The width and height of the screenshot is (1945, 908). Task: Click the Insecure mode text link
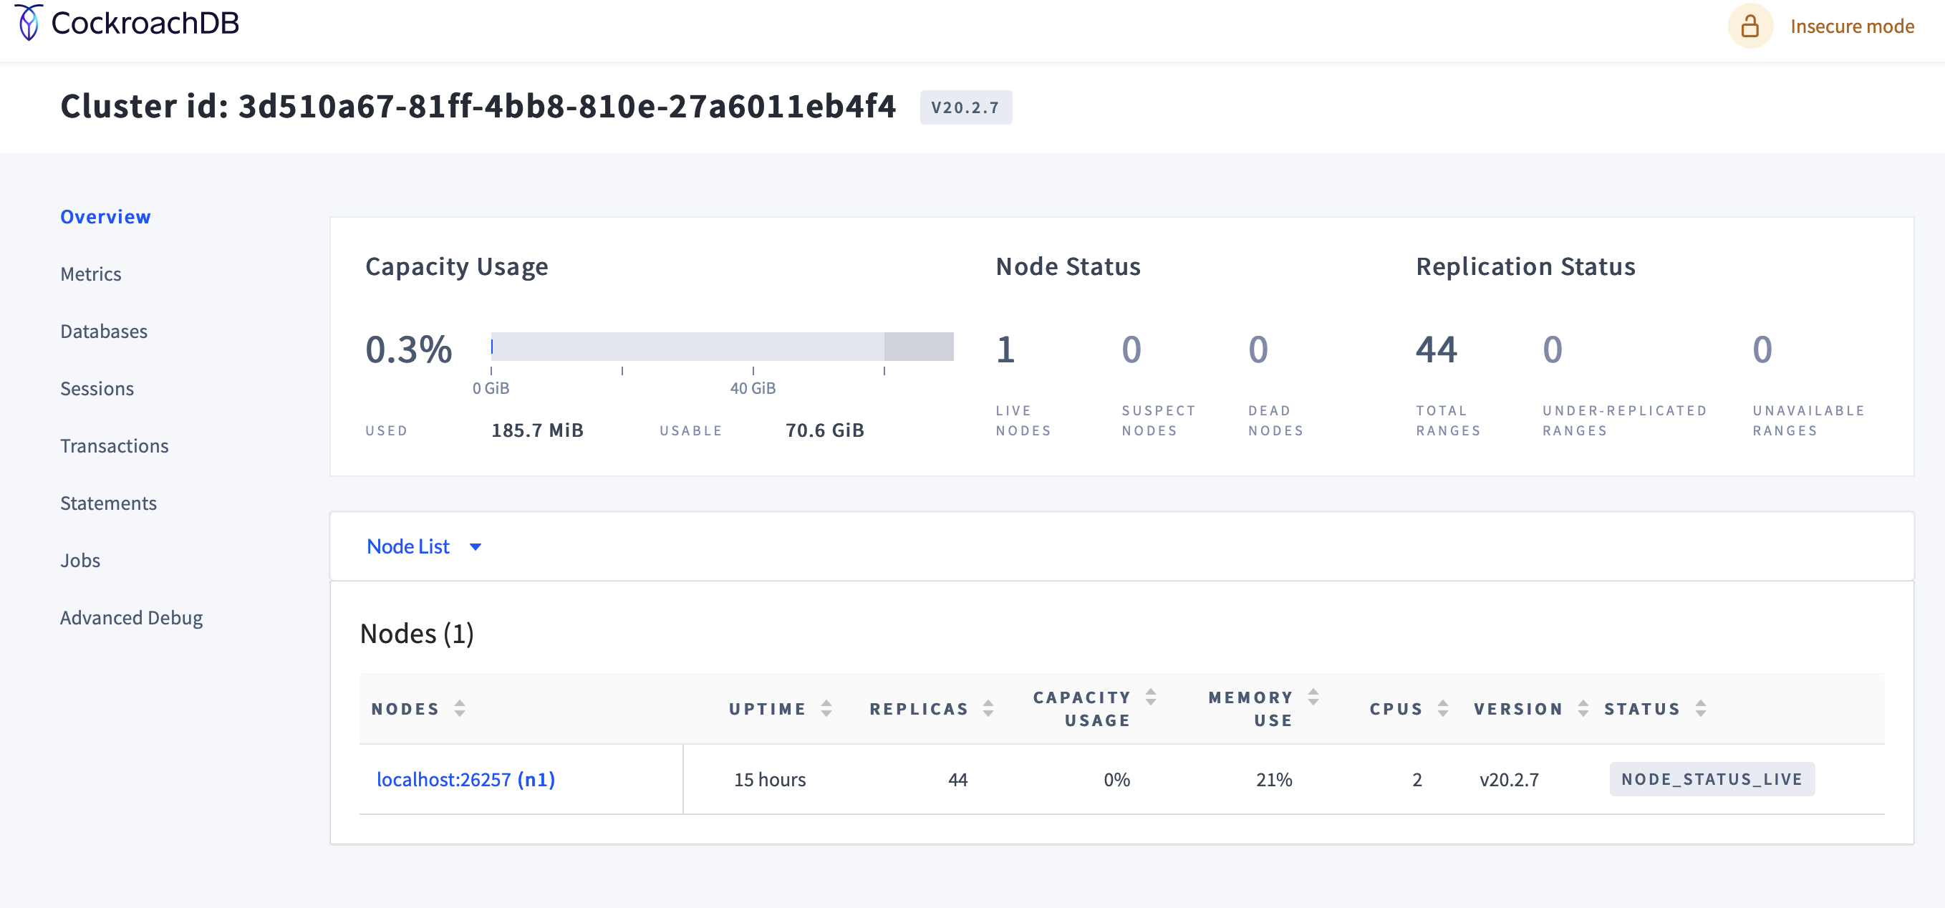1851,26
